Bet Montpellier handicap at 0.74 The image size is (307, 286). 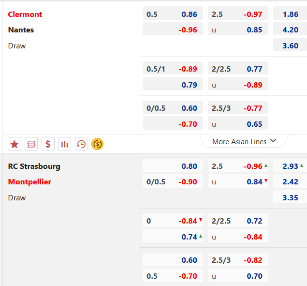tap(173, 236)
